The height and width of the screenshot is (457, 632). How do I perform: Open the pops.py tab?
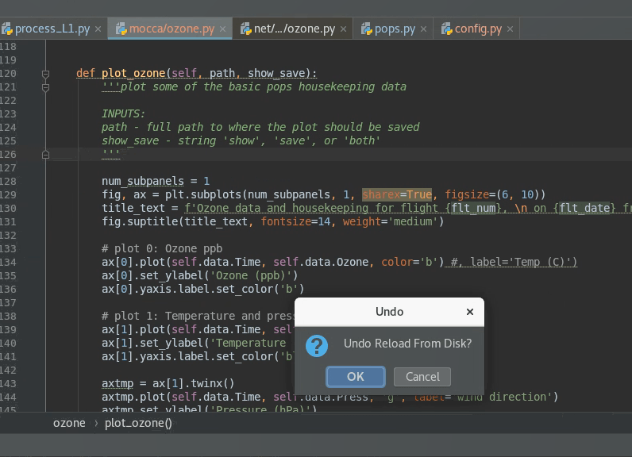tap(395, 29)
